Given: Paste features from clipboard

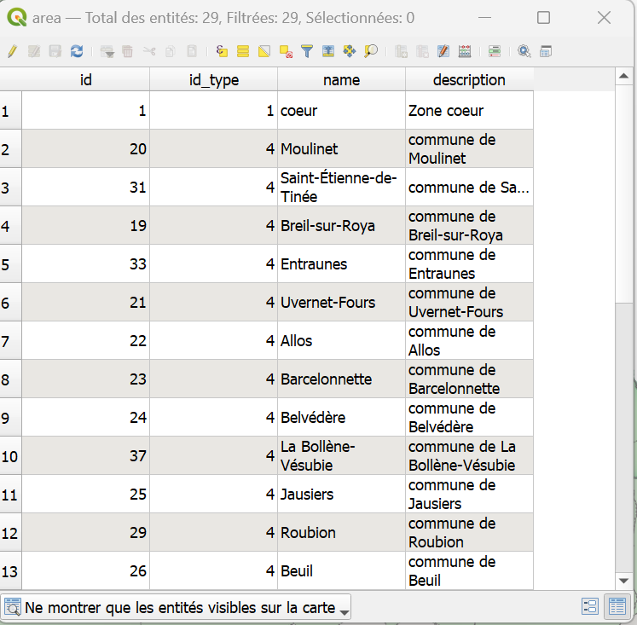Looking at the screenshot, I should click(192, 51).
